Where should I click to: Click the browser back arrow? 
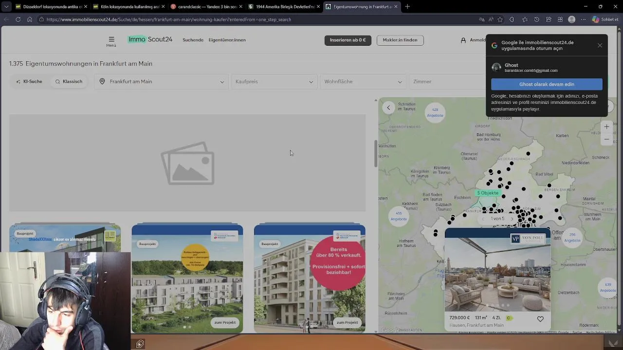click(6, 19)
